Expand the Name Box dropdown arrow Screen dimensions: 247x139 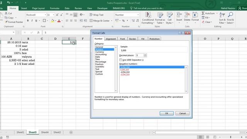(14, 32)
